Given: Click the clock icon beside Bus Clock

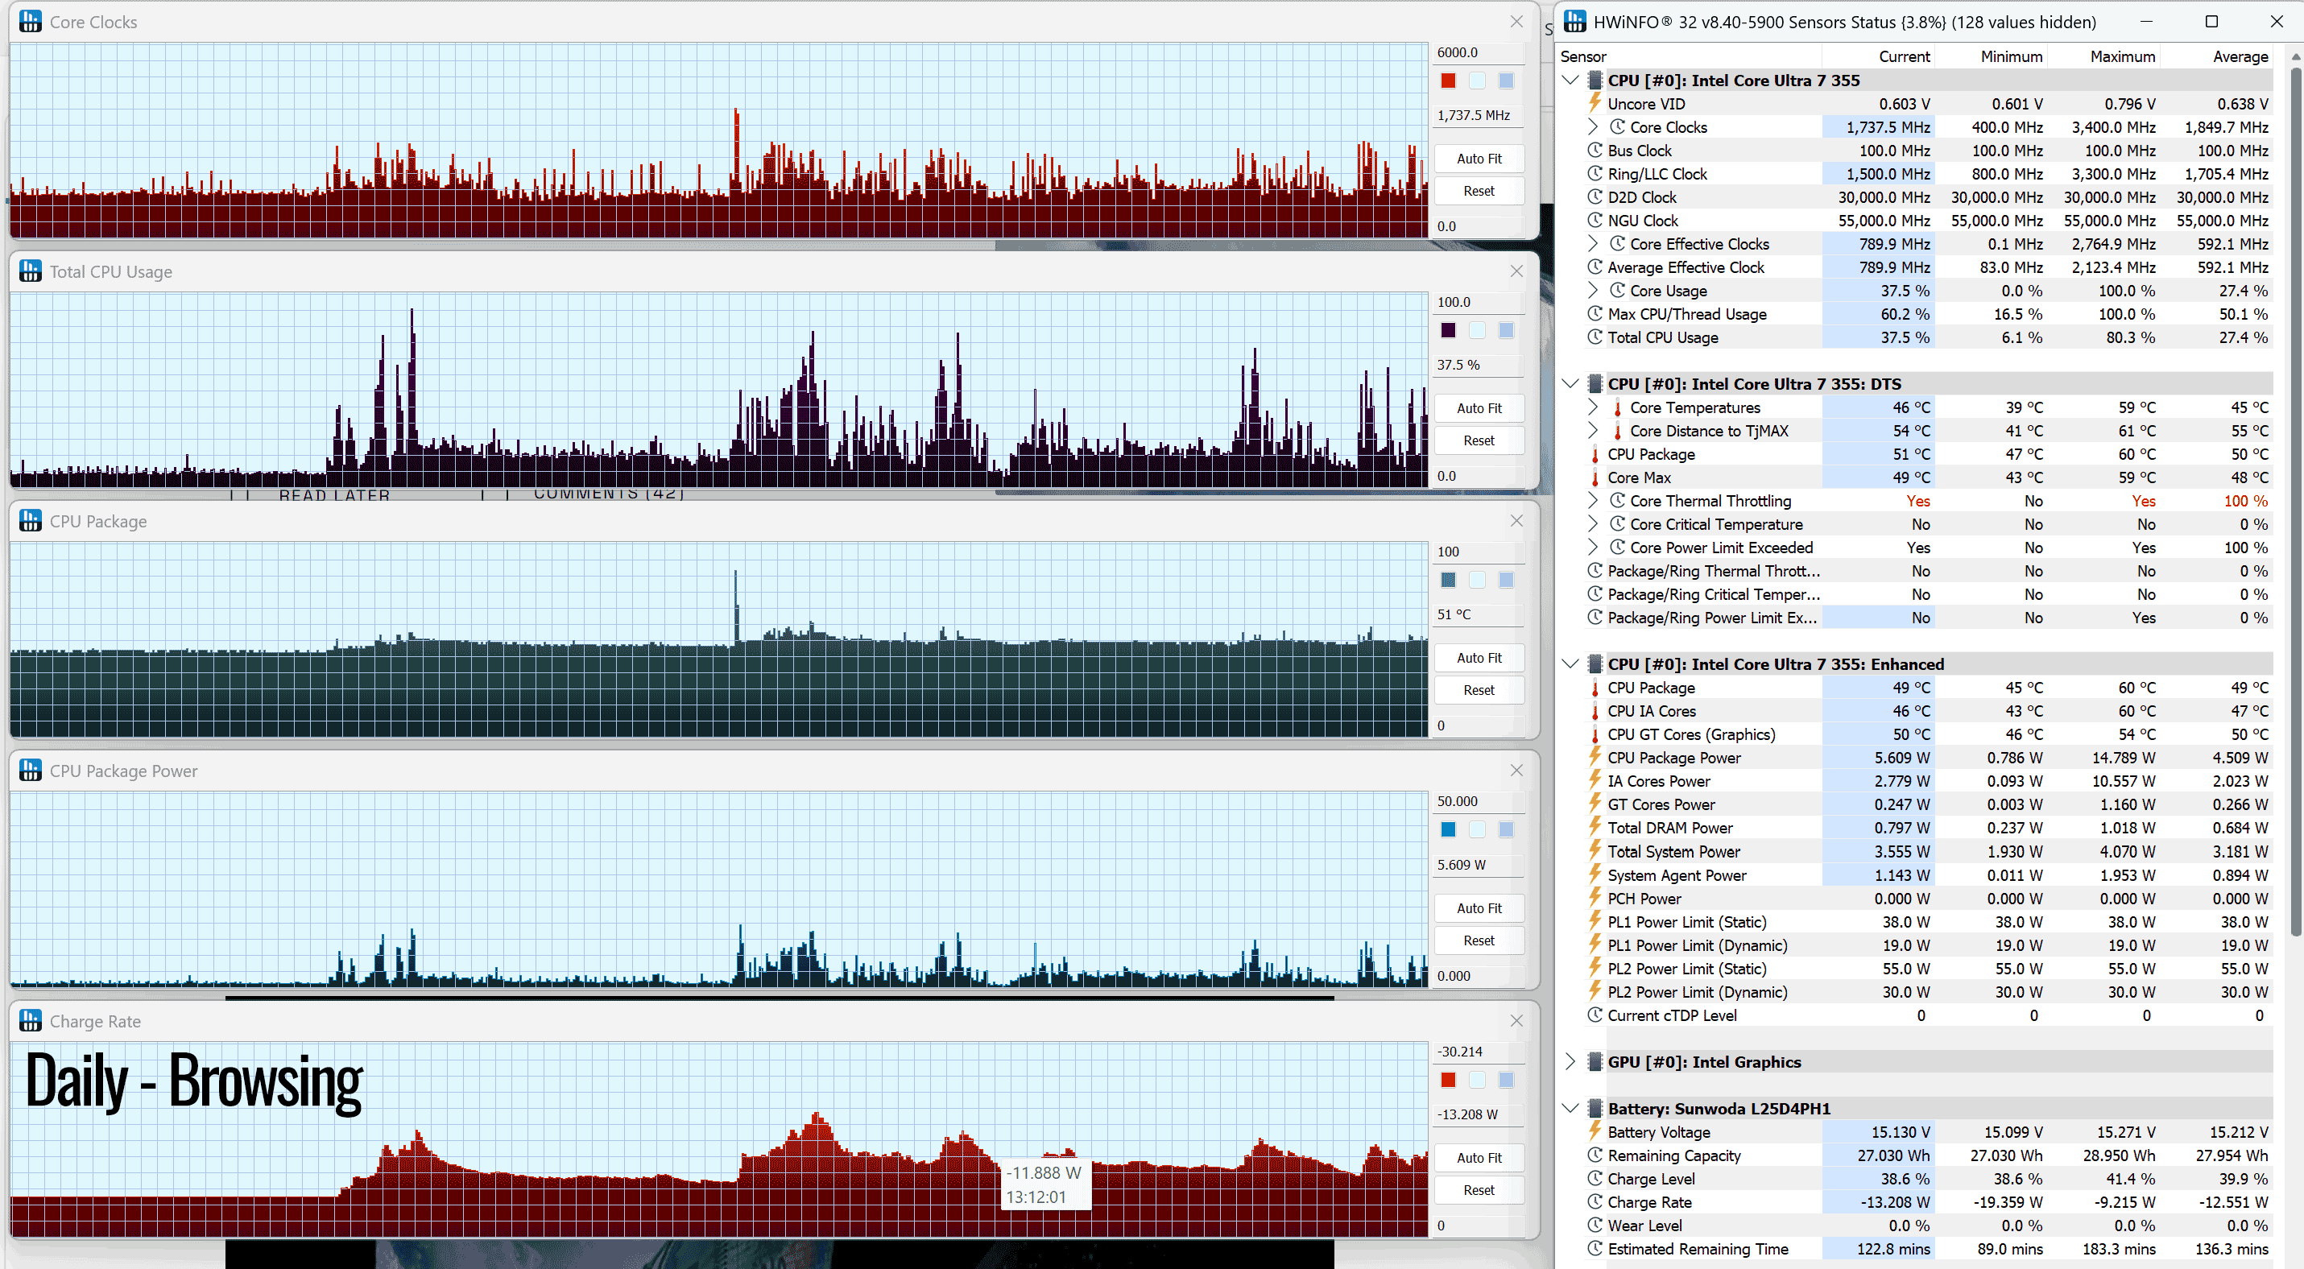Looking at the screenshot, I should 1595,151.
